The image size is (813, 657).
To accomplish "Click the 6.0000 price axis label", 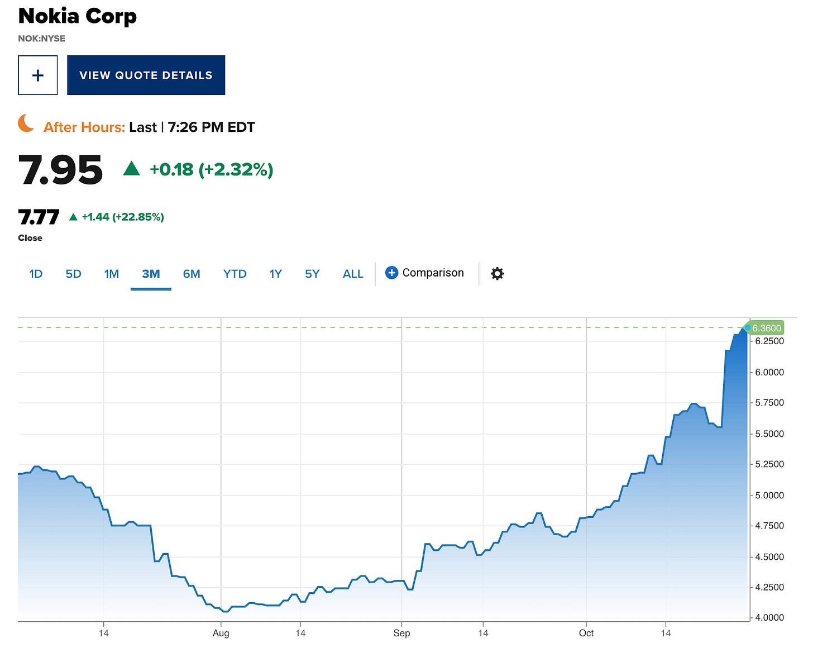I will [769, 372].
